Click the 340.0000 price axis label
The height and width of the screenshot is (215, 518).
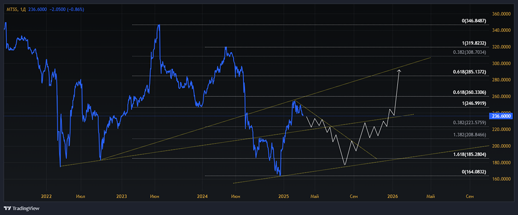click(501, 30)
